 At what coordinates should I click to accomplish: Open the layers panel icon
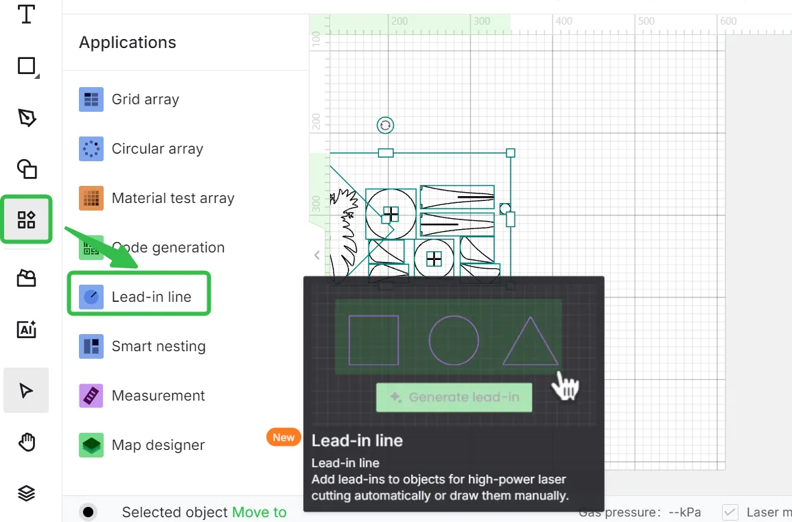[26, 493]
